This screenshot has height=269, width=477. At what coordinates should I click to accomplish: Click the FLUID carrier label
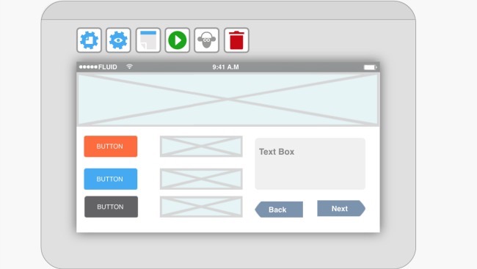pyautogui.click(x=108, y=67)
